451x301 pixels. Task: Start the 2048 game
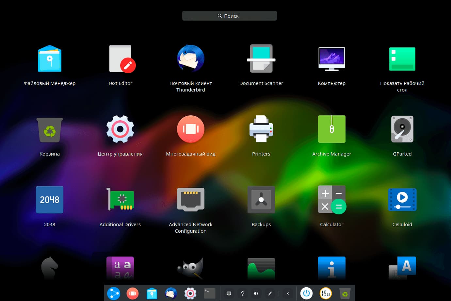point(50,200)
